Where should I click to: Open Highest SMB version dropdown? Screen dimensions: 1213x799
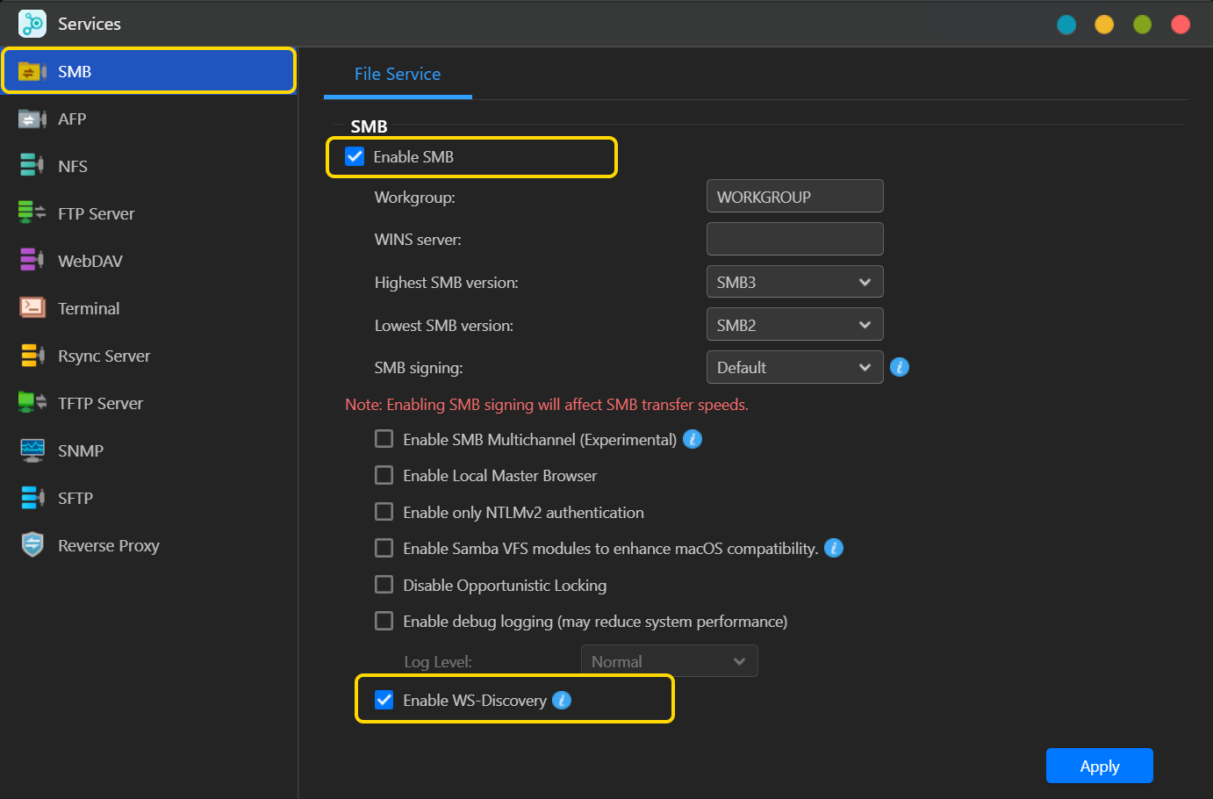coord(794,282)
